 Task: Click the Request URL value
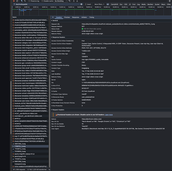tap(118, 24)
